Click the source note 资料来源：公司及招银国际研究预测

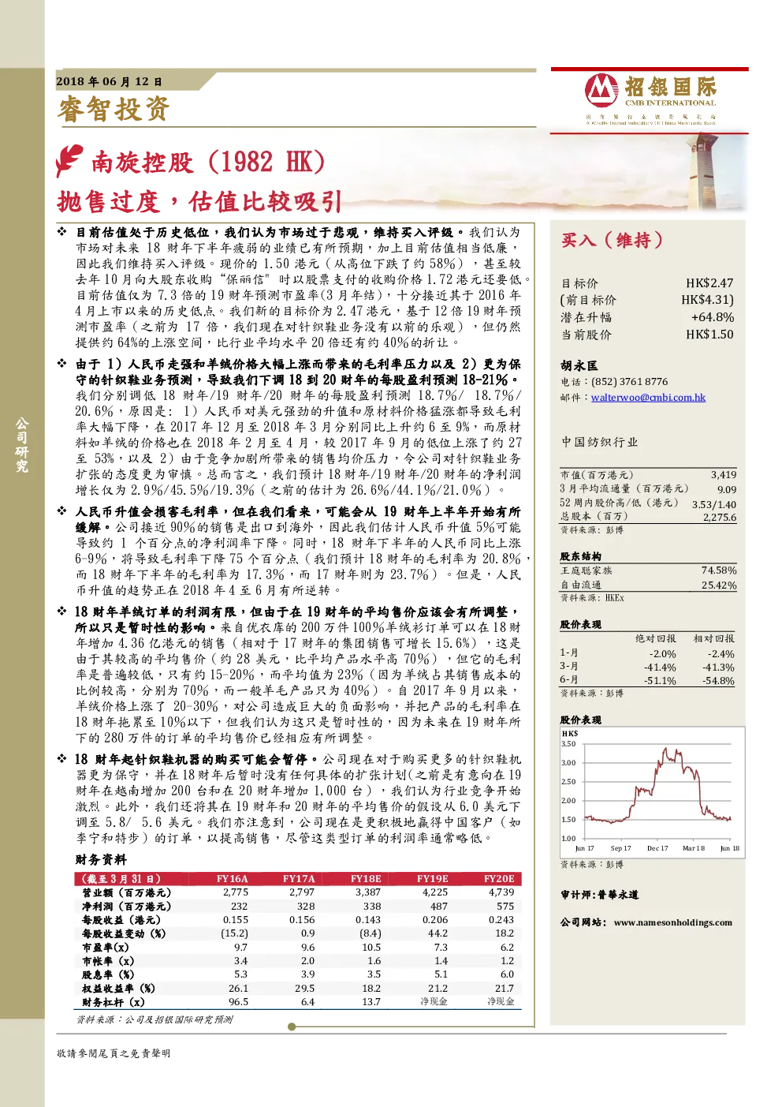155,1019
